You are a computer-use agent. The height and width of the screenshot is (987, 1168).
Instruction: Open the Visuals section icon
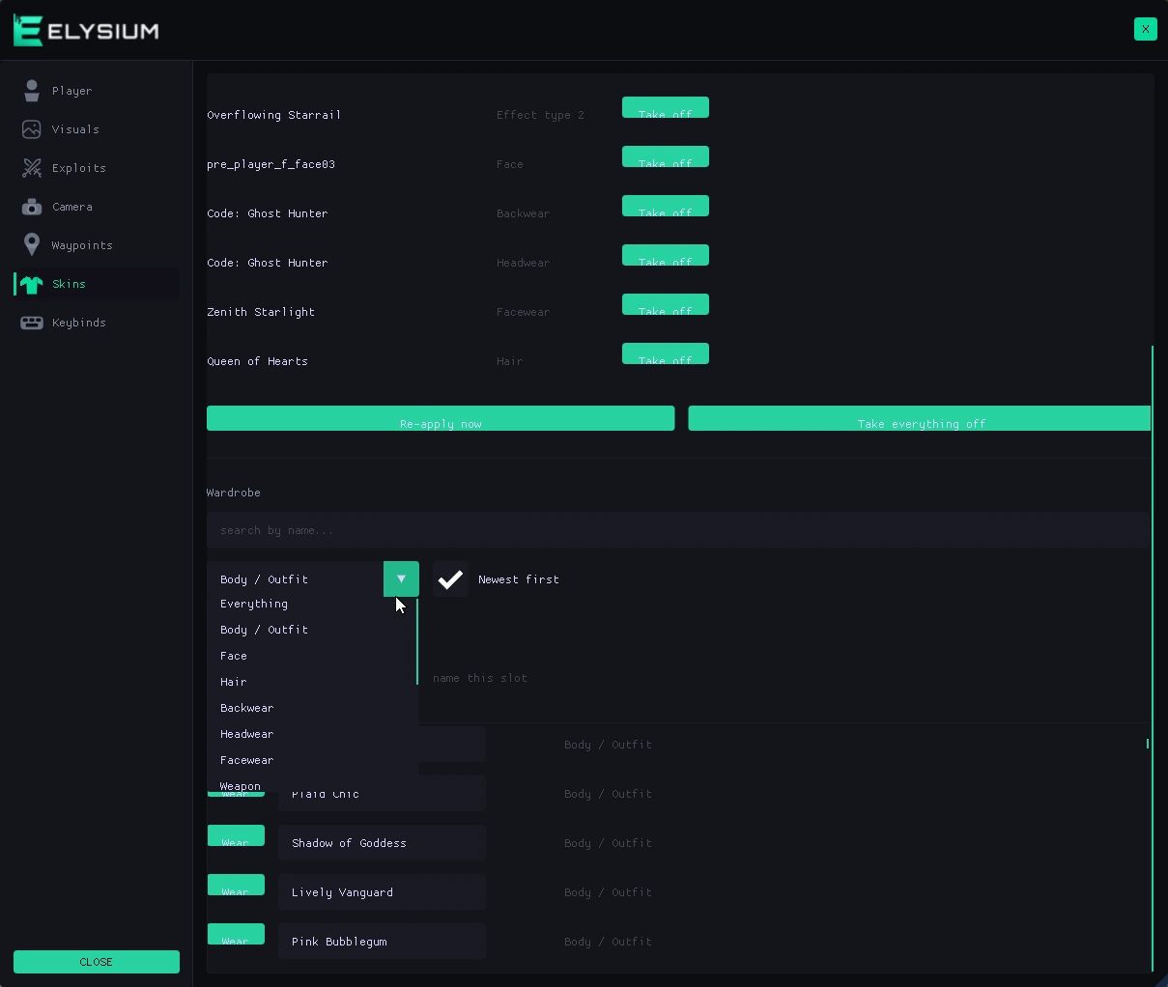pos(32,129)
